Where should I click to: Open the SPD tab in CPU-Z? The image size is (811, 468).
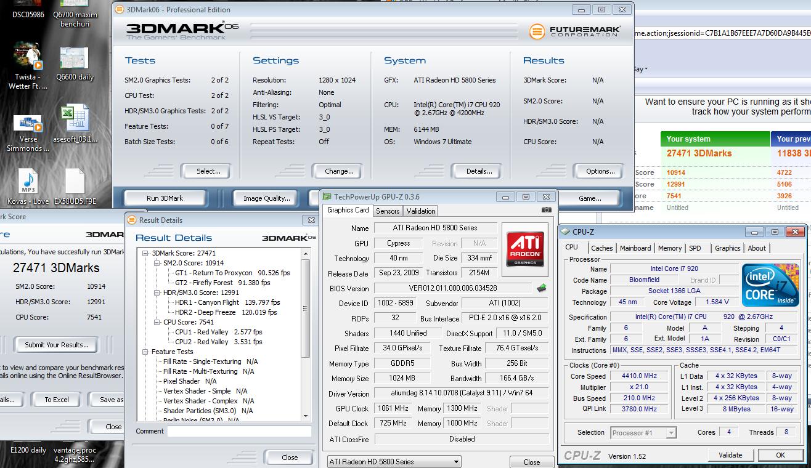695,248
